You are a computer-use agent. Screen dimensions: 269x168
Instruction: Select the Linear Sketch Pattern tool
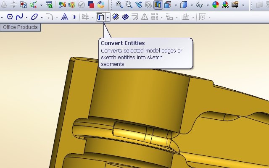tap(154, 17)
